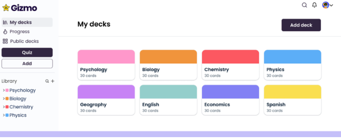Select Physics in the Library tree
Screen dimensions: 341x139
pyautogui.click(x=18, y=115)
